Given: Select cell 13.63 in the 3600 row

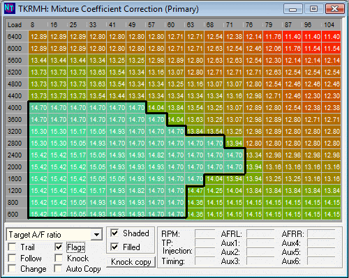Looking at the screenshot, I should click(195, 120).
